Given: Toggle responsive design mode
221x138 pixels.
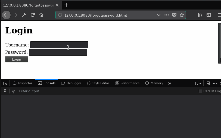Looking at the screenshot, I should coord(208,83).
